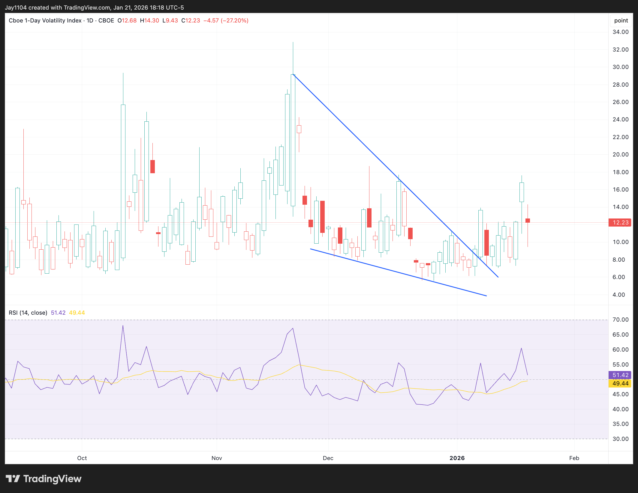Select the lower blue support trendline
Screen dimensions: 638x493
[390, 271]
